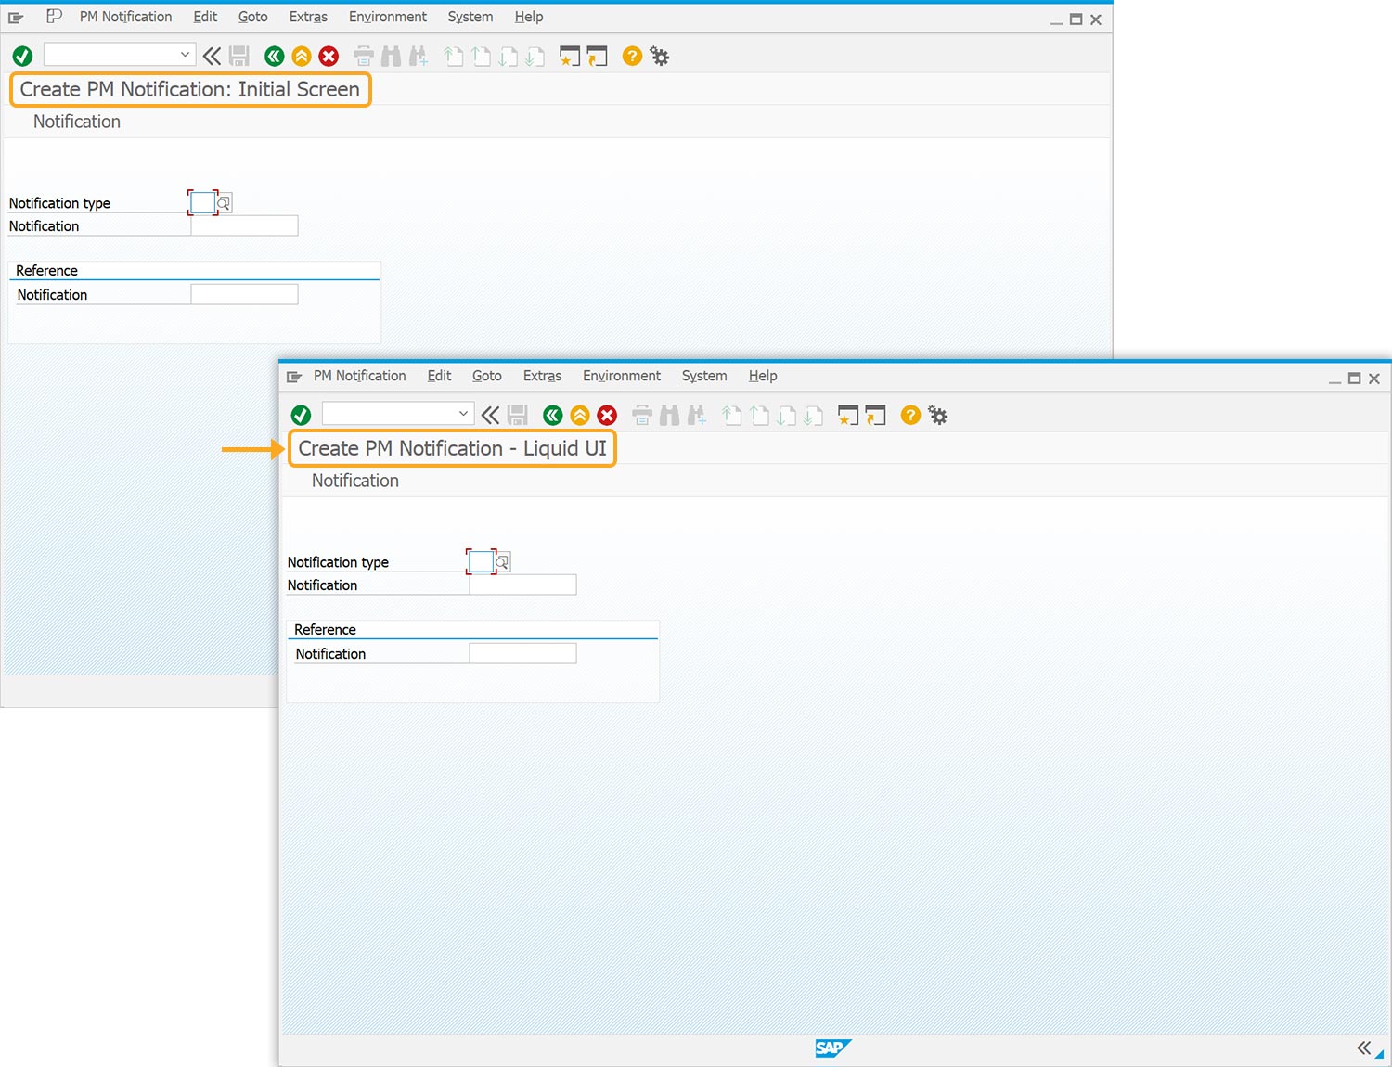Viewport: 1392px width, 1067px height.
Task: Click the Find binoculars icon in front window
Action: tap(669, 416)
